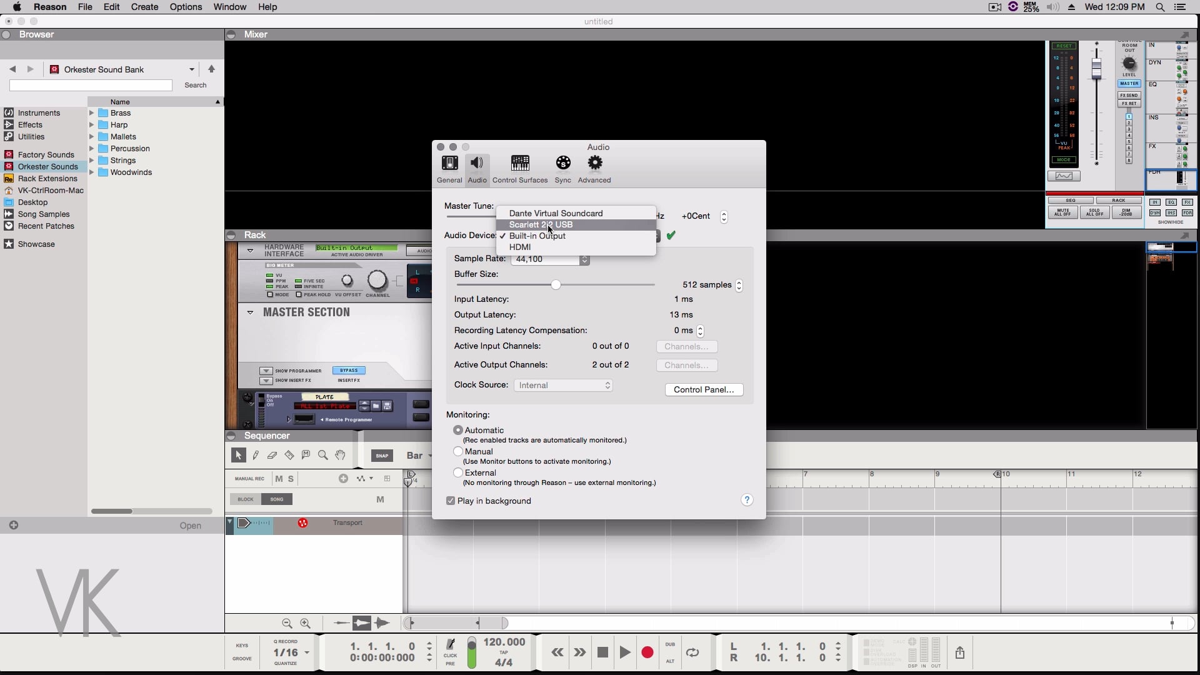Select the Pencil tool in Sequencer
This screenshot has width=1200, height=675.
click(x=256, y=456)
